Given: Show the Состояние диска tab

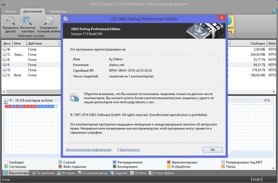Looking at the screenshot, I should [x=92, y=173].
